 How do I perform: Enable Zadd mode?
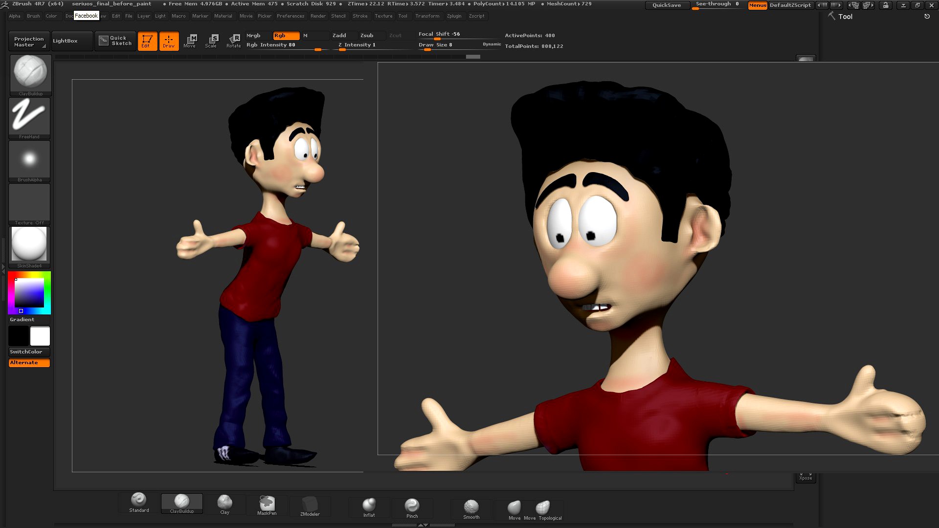[344, 36]
